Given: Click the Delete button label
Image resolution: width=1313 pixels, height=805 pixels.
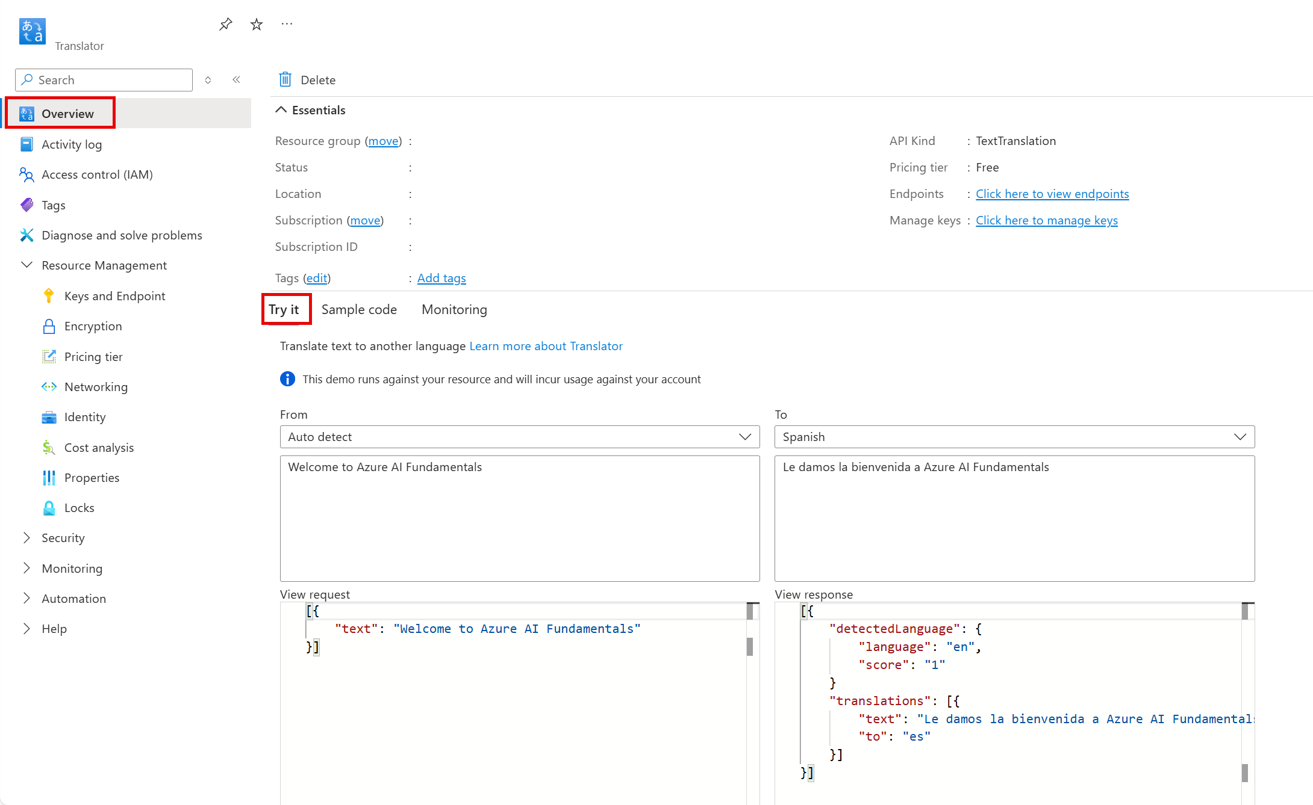Looking at the screenshot, I should pos(318,80).
